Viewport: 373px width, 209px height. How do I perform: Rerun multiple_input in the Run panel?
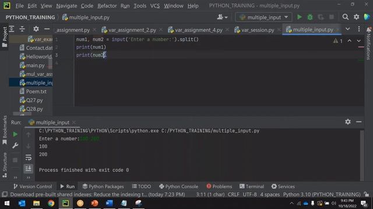[15, 134]
